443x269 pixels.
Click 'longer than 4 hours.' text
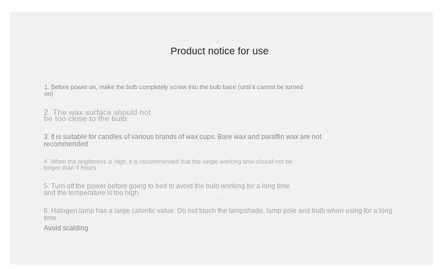point(71,168)
